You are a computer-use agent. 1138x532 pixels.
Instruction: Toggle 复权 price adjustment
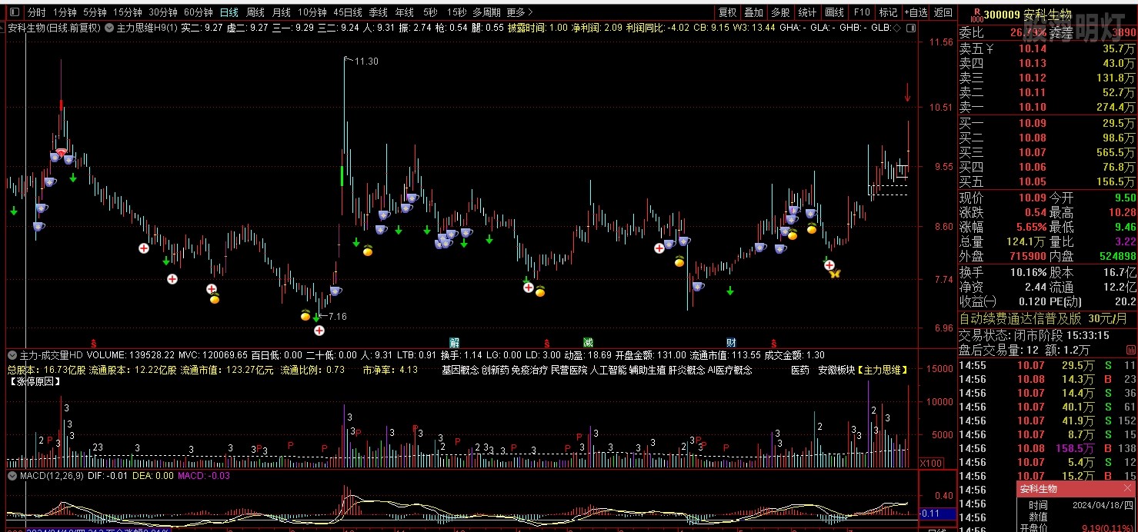click(x=727, y=13)
